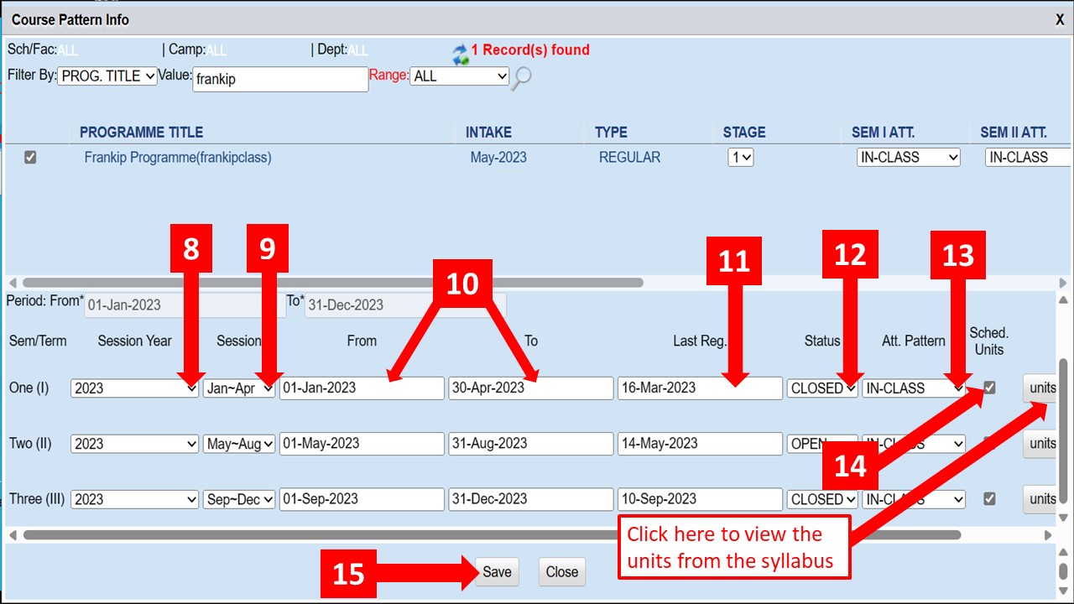Click the Save button

(497, 572)
